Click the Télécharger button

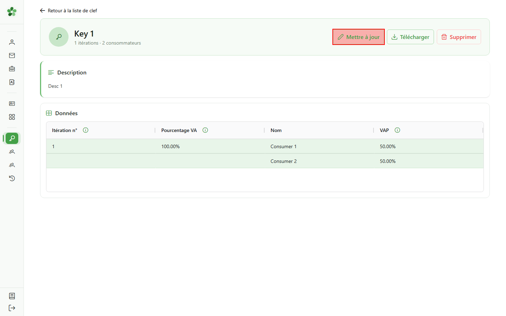click(410, 37)
